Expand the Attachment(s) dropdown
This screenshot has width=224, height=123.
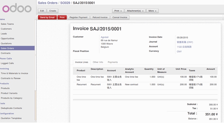pos(135,11)
